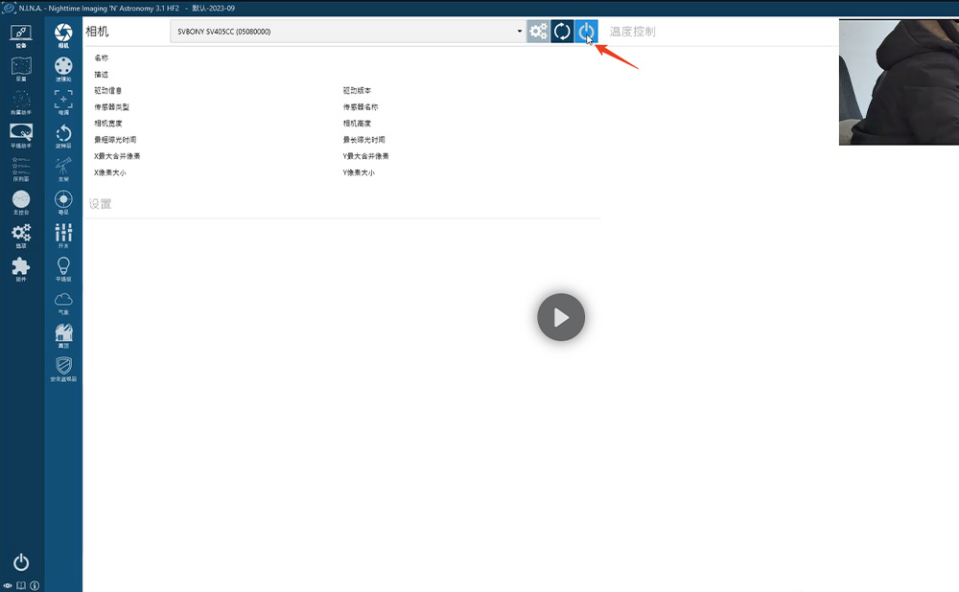The height and width of the screenshot is (592, 959).
Task: Open the Weather (气象) cloud tab
Action: [x=63, y=303]
